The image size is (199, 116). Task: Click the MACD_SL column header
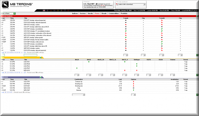[x=113, y=60]
